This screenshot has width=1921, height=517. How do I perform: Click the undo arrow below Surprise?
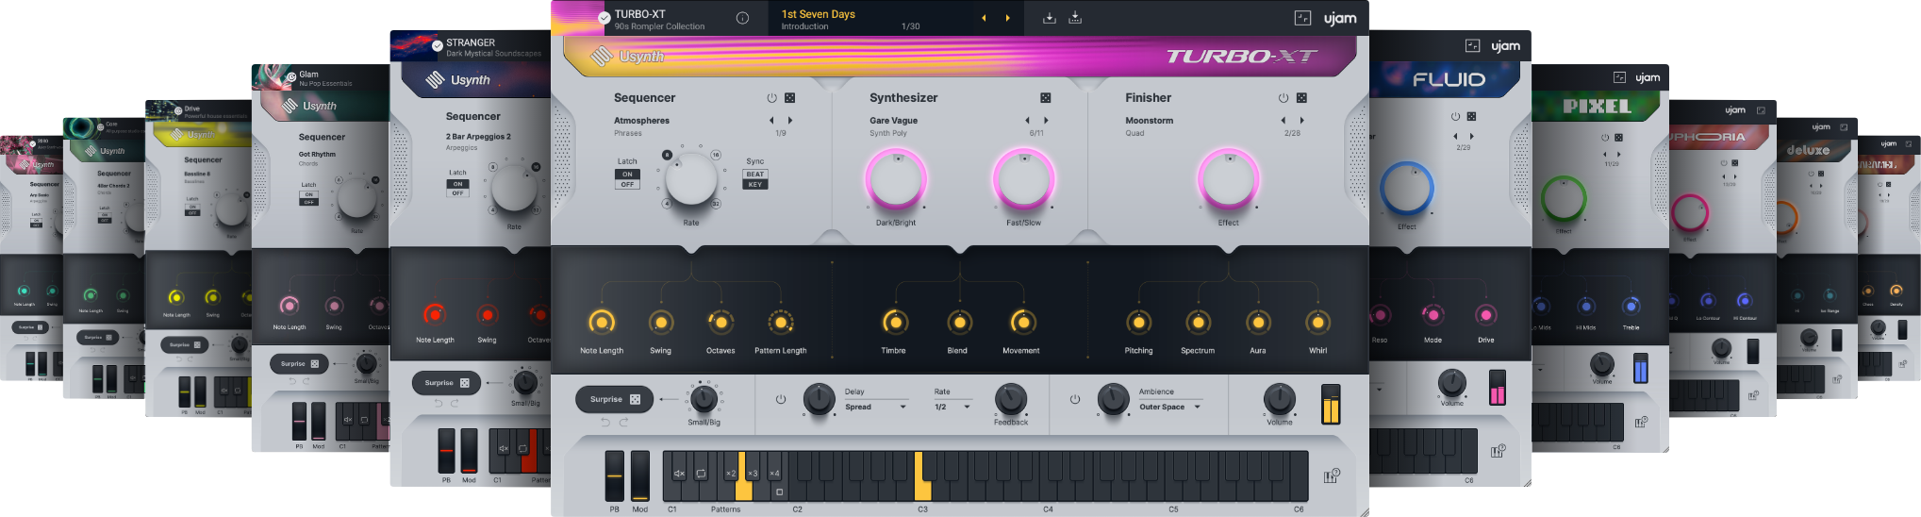605,422
